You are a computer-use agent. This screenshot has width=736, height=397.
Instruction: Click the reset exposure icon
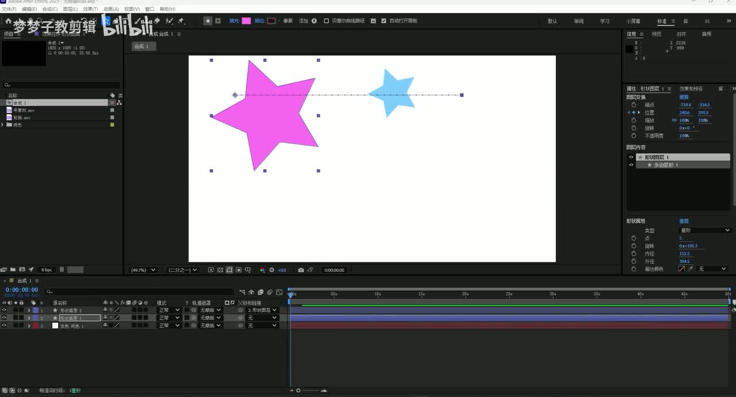272,270
